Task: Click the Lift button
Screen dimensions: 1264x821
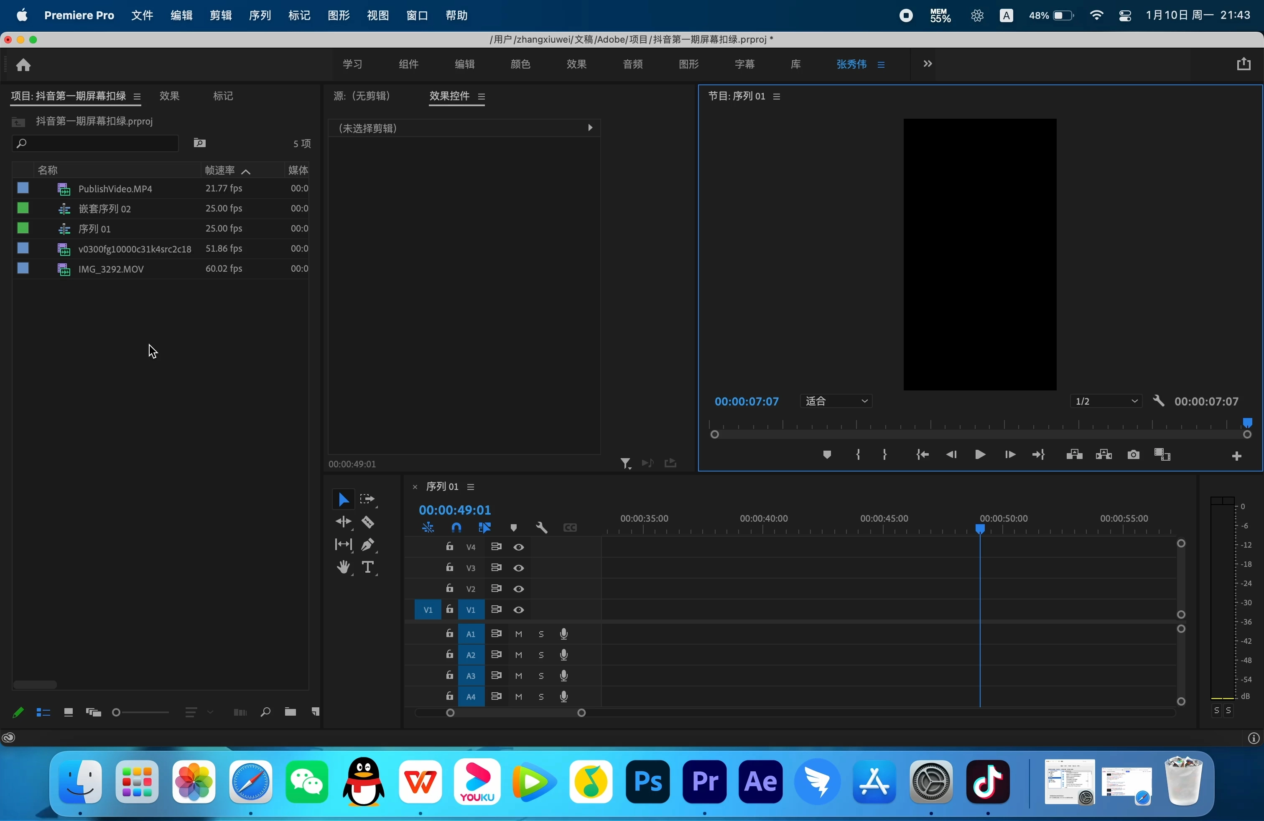Action: click(x=1074, y=455)
